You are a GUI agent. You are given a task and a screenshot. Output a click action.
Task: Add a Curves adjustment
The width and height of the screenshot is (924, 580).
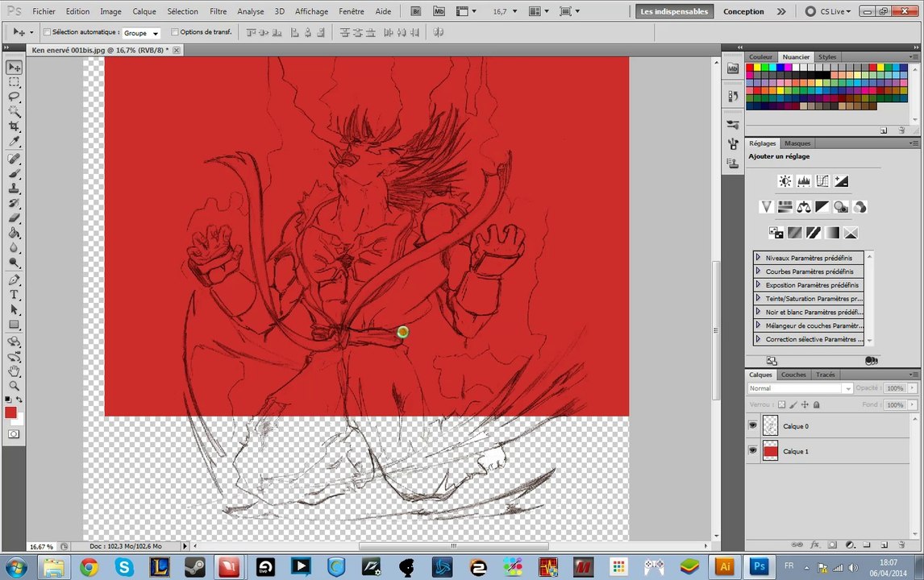pyautogui.click(x=822, y=181)
